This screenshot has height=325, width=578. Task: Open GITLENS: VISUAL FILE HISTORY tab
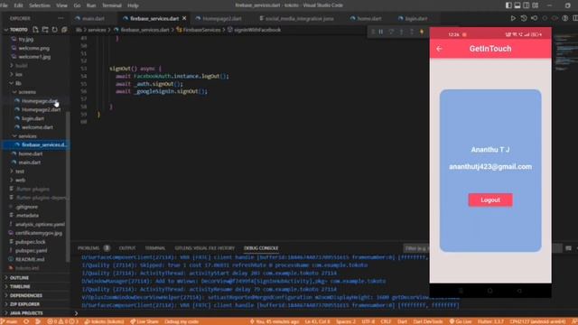coord(205,248)
